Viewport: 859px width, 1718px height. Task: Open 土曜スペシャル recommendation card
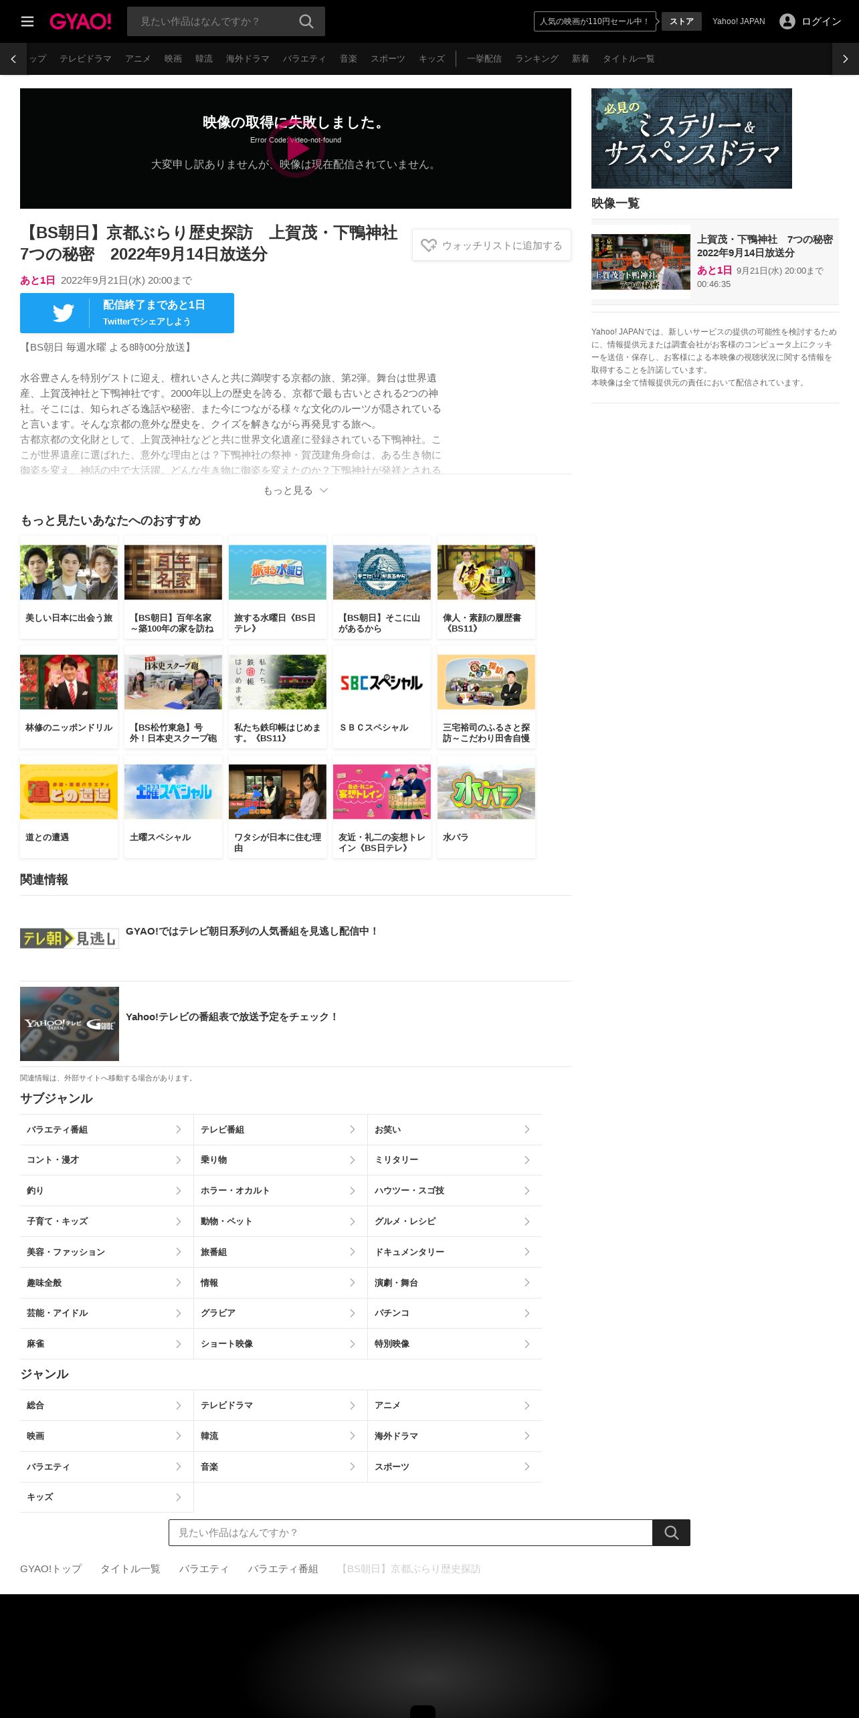coord(173,807)
